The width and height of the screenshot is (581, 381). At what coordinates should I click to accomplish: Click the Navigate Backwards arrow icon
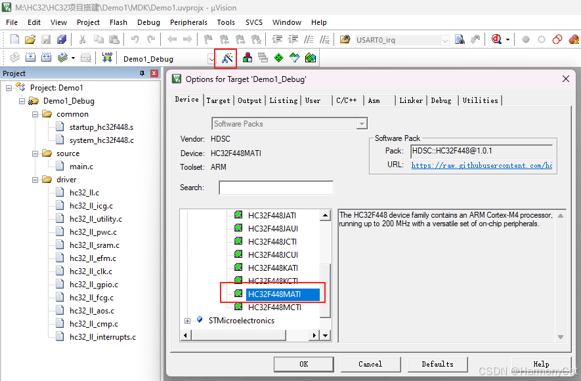(x=172, y=39)
